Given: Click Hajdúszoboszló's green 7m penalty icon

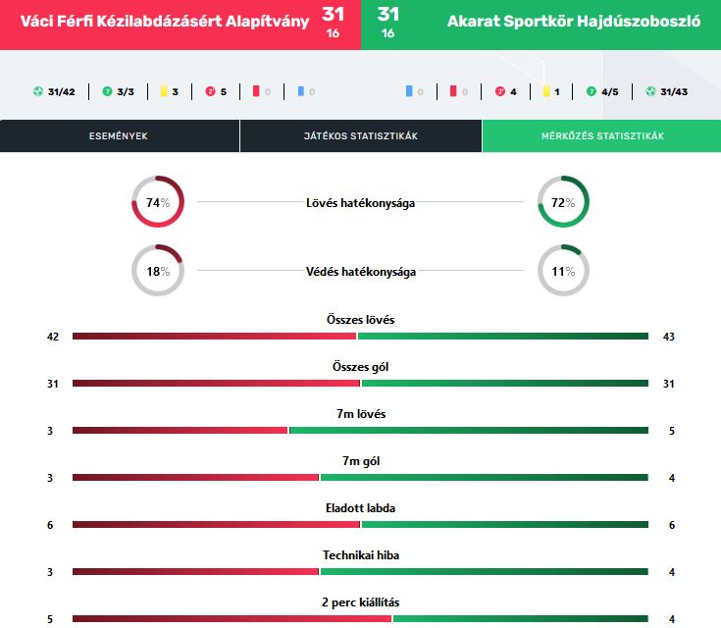Looking at the screenshot, I should pyautogui.click(x=592, y=91).
